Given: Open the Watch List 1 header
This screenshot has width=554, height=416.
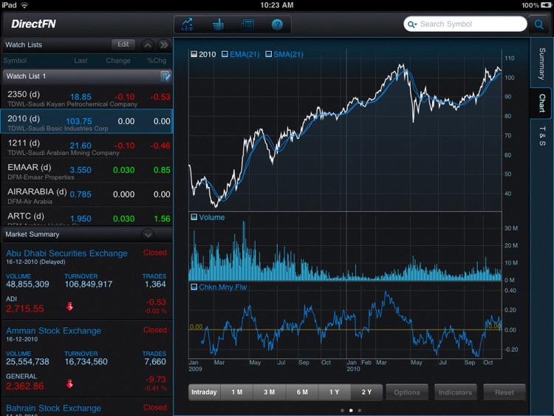Looking at the screenshot, I should pyautogui.click(x=87, y=76).
